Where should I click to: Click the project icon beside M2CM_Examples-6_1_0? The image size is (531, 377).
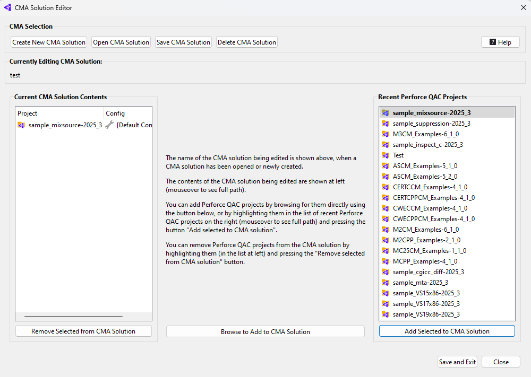[x=386, y=230]
